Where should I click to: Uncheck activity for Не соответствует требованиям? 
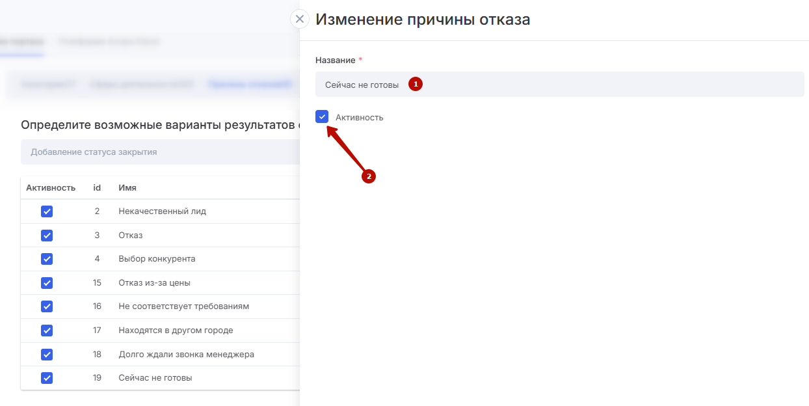47,306
